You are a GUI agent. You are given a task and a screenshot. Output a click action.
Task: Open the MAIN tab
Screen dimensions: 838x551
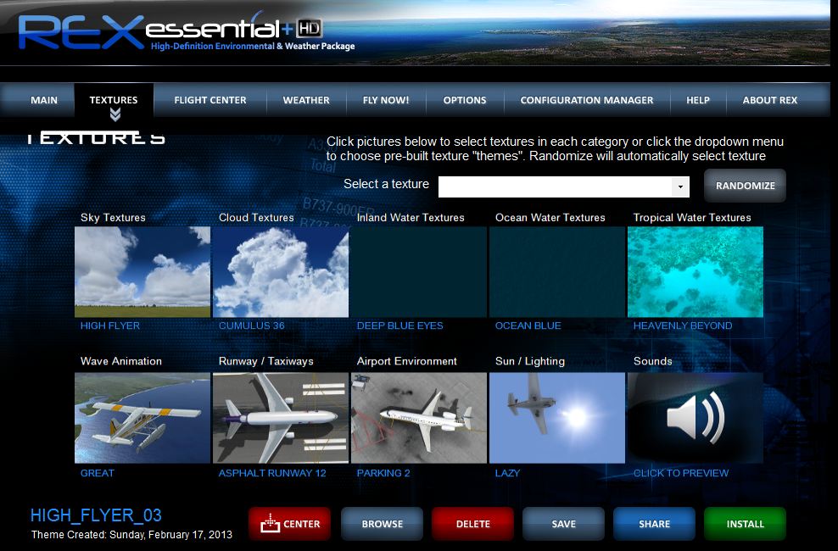click(44, 100)
